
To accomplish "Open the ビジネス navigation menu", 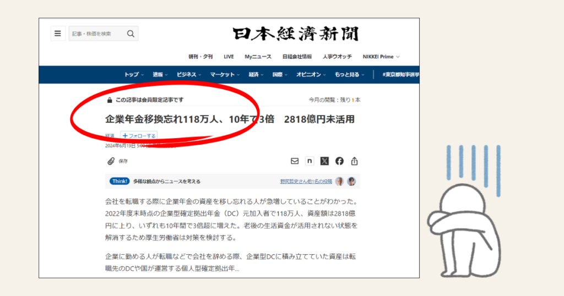I will (189, 75).
